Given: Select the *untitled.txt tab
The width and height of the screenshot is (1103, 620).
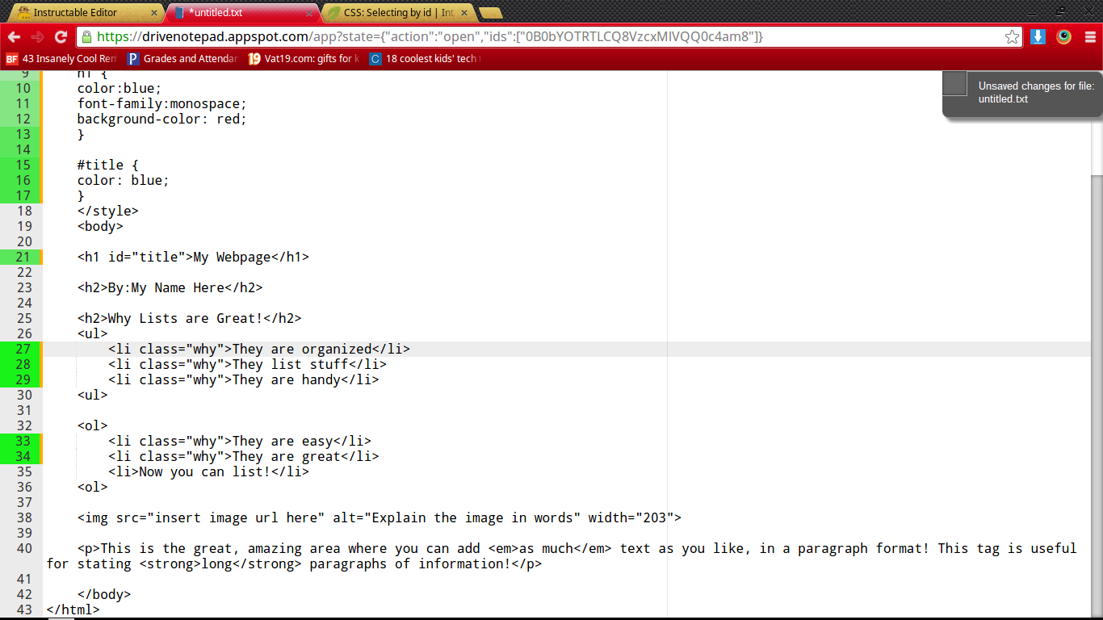Looking at the screenshot, I should 242,12.
